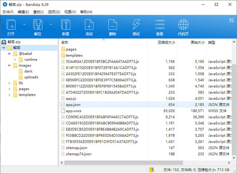The width and height of the screenshot is (237, 174).
Task: Open the dropdown arrow next to 打开
Action: click(24, 24)
